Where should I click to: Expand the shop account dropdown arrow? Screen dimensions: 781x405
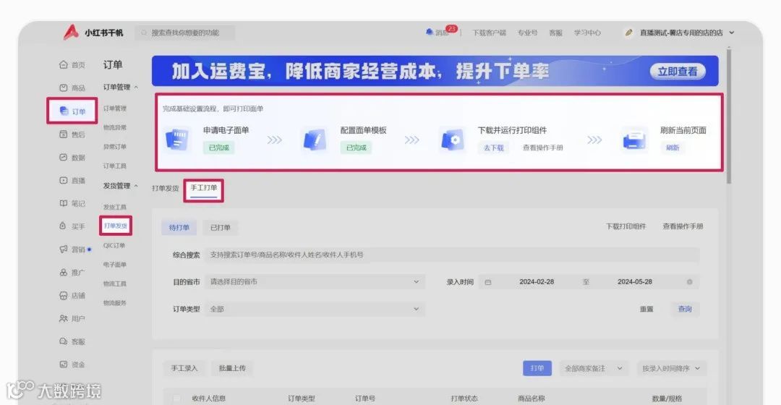coord(732,33)
